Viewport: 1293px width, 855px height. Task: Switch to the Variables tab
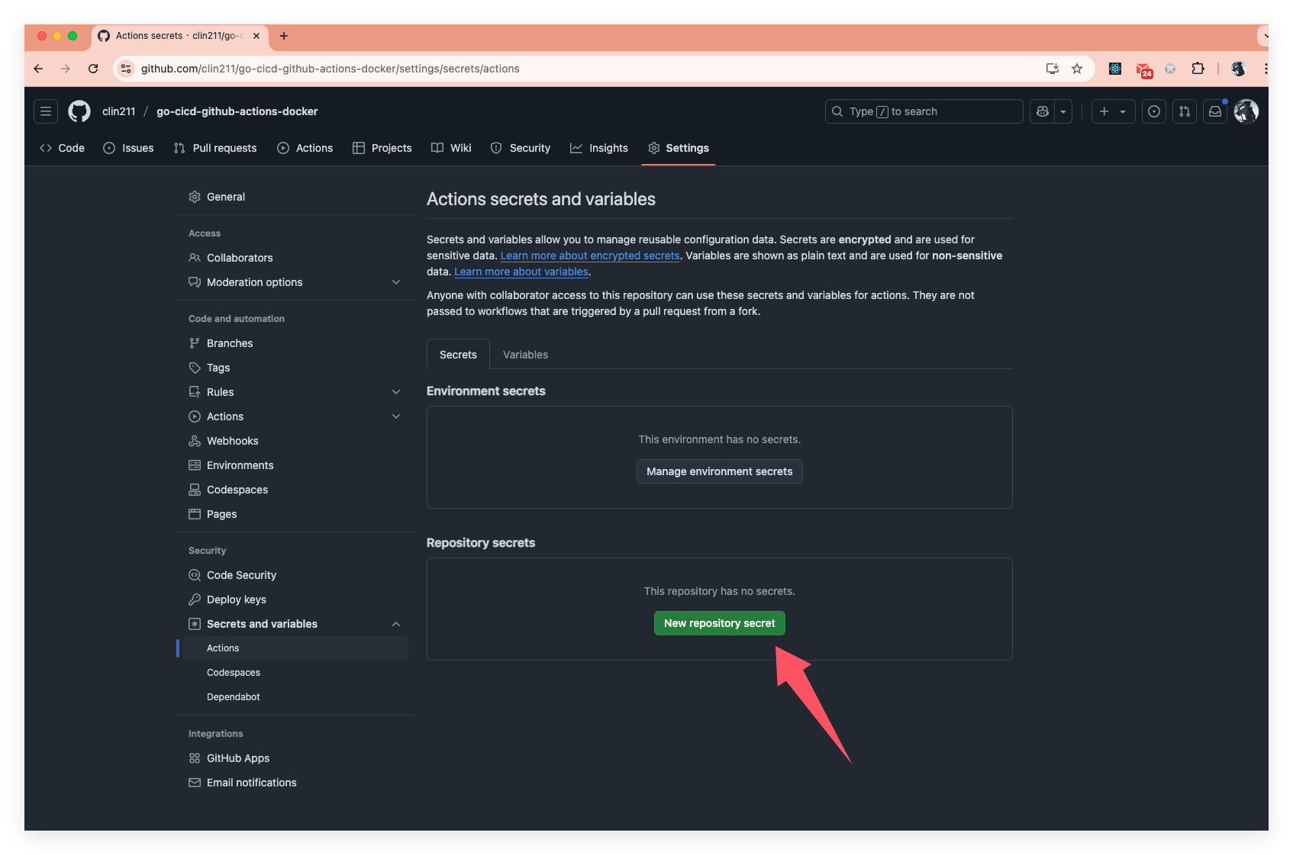tap(525, 355)
